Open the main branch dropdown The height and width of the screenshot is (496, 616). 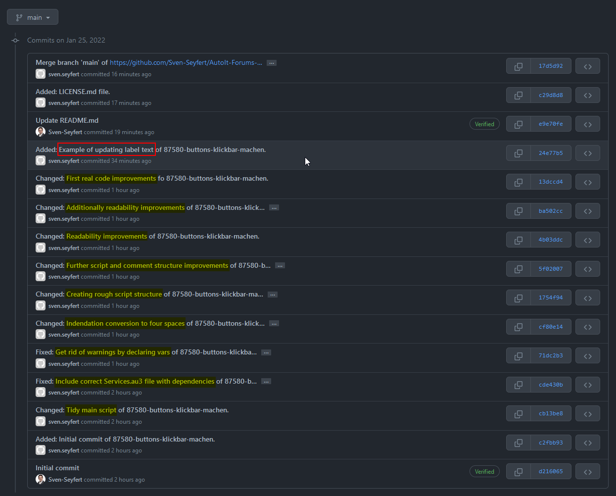pyautogui.click(x=33, y=17)
